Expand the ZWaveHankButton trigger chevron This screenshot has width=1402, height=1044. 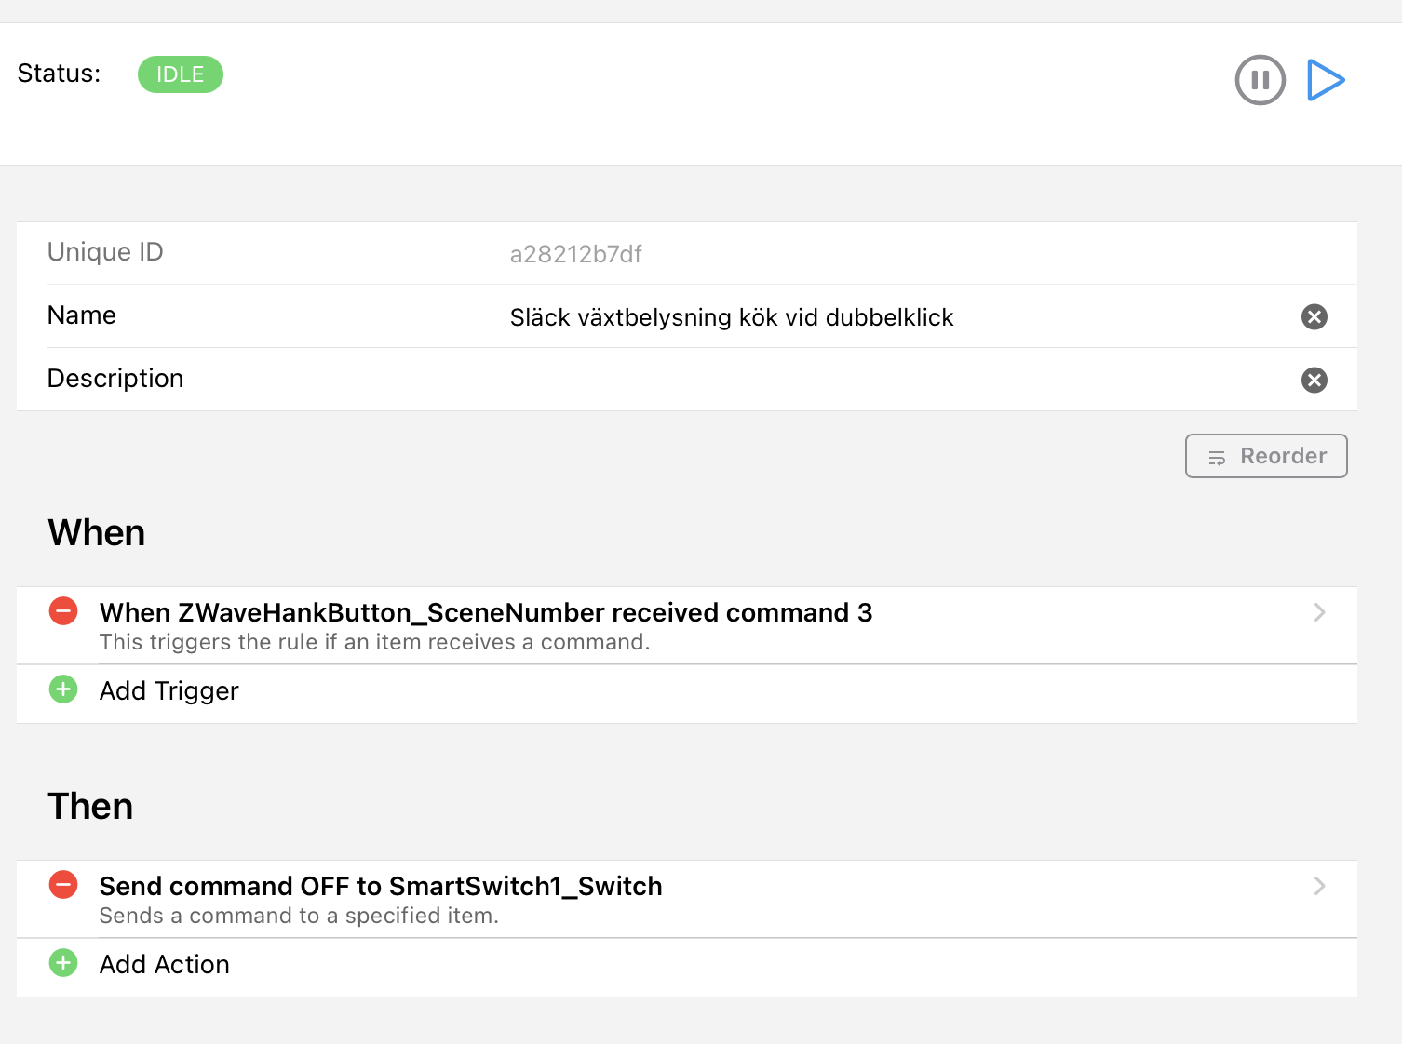[1319, 612]
